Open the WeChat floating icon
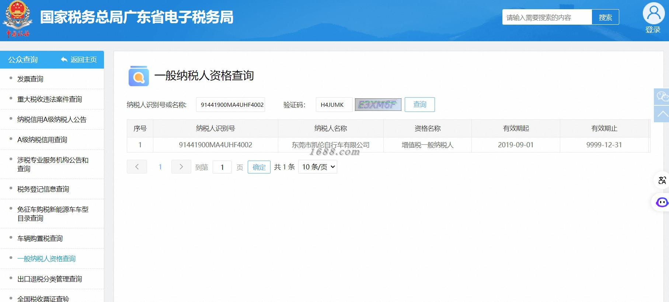 point(662,96)
